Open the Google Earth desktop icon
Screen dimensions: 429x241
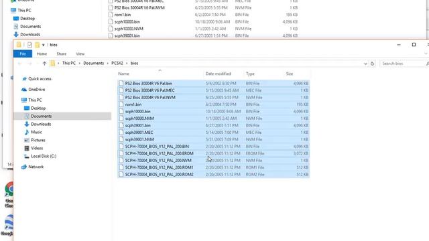tap(9, 222)
